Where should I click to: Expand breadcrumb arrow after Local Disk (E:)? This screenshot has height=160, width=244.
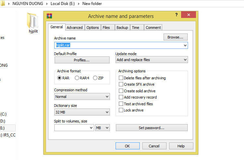click(78, 4)
